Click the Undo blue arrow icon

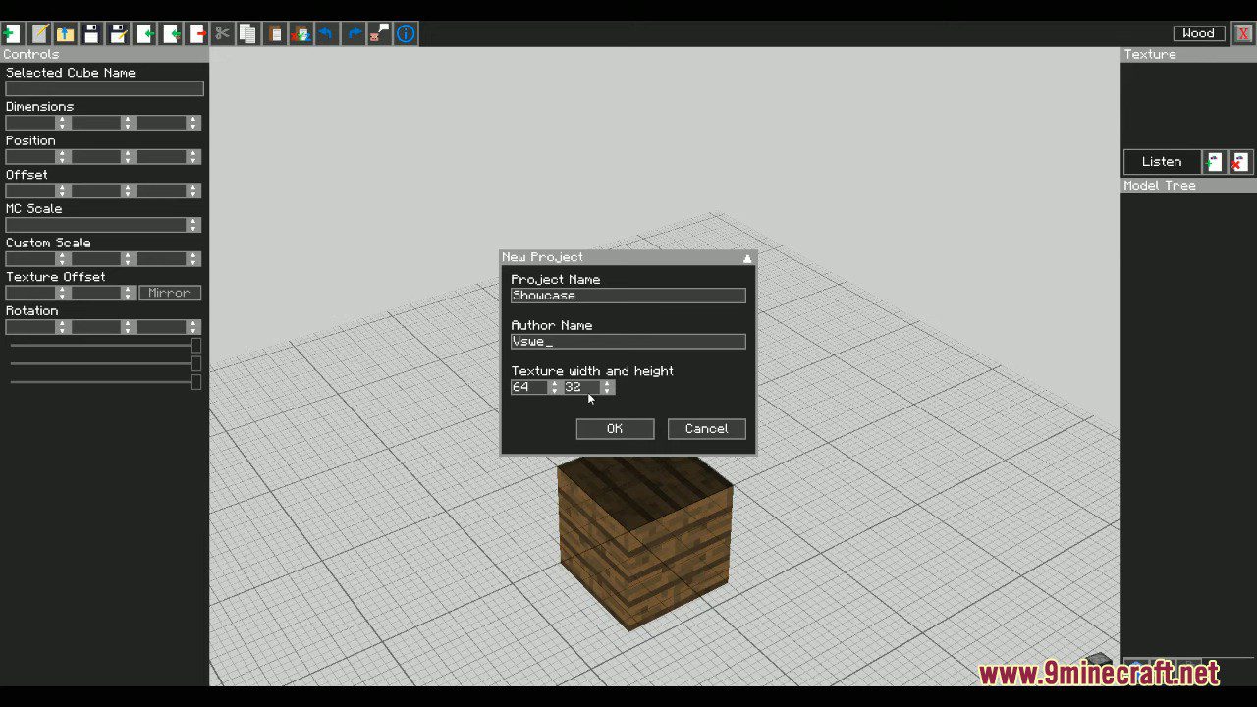pyautogui.click(x=327, y=34)
